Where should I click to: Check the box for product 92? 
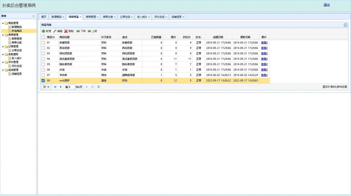(43, 48)
